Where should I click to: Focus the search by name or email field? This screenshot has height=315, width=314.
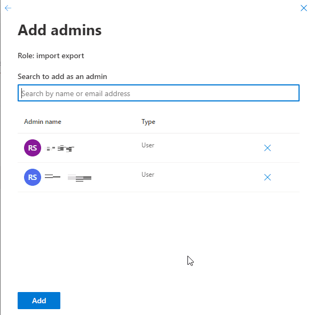click(159, 93)
